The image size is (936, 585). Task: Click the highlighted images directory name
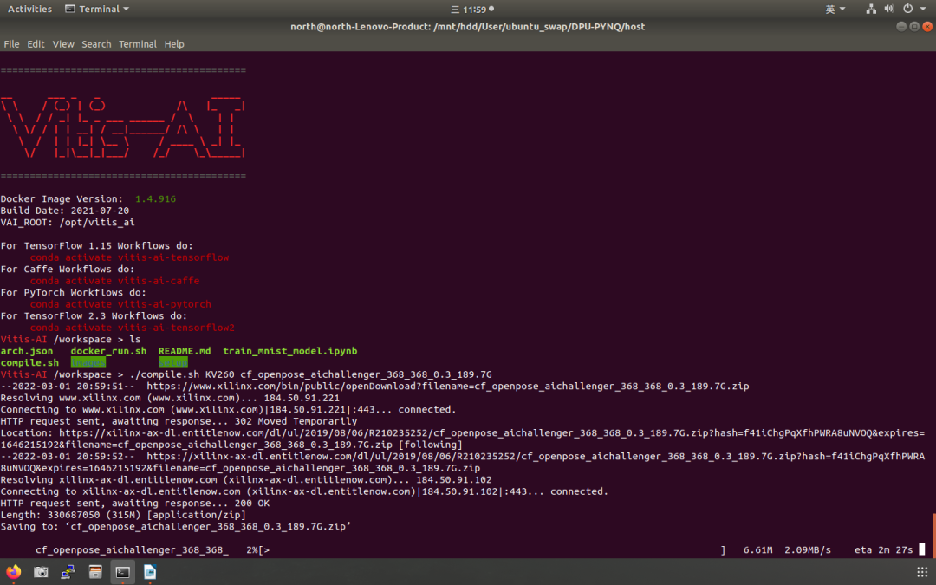point(88,362)
